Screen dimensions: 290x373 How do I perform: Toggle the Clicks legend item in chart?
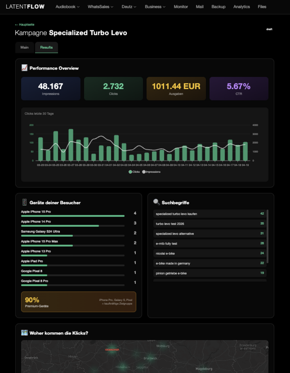click(134, 172)
